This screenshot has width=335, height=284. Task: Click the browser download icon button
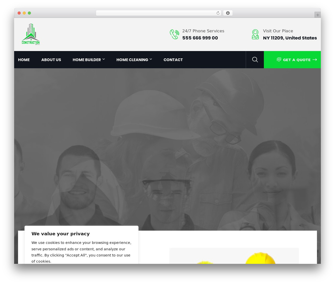228,13
